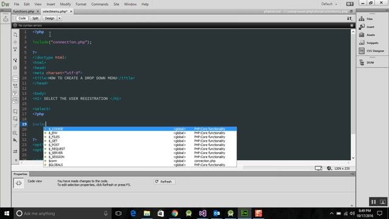Open the Format menu

[81, 4]
